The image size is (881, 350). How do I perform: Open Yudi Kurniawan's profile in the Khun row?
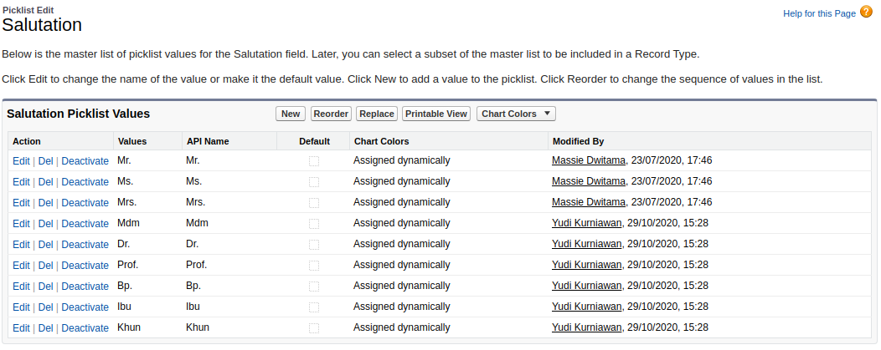pos(586,327)
